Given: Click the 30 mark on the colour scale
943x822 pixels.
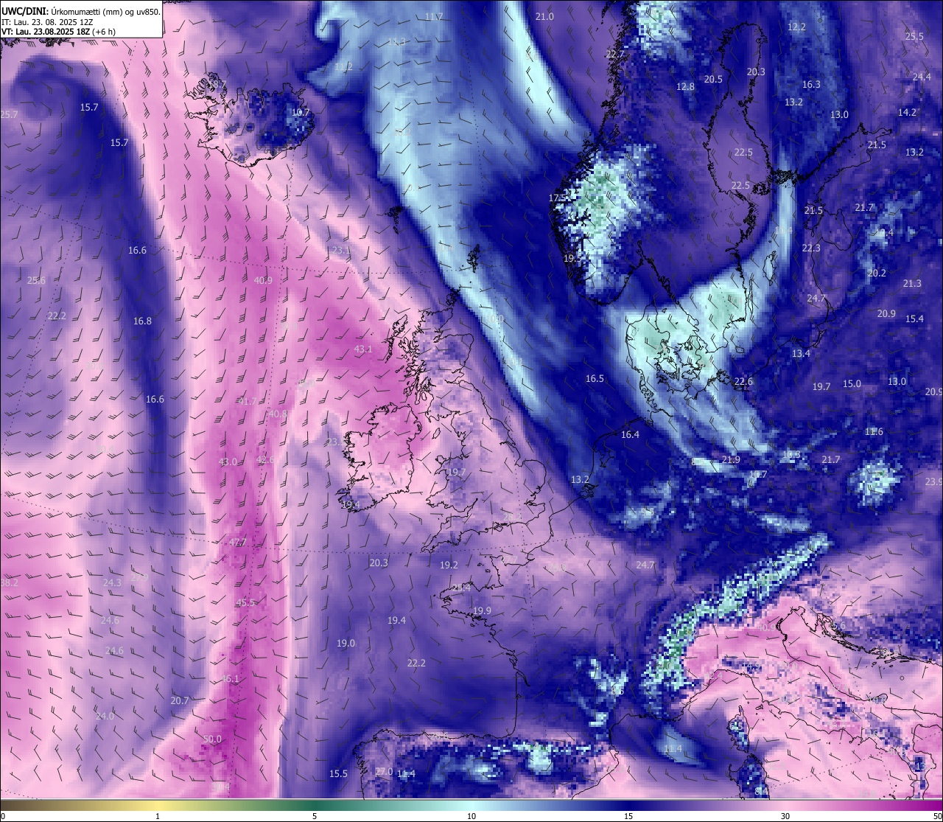Looking at the screenshot, I should click(x=785, y=816).
